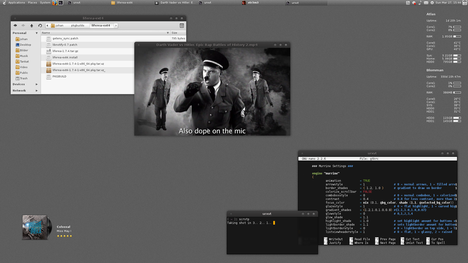Go to johan in the path bar

coord(57,25)
